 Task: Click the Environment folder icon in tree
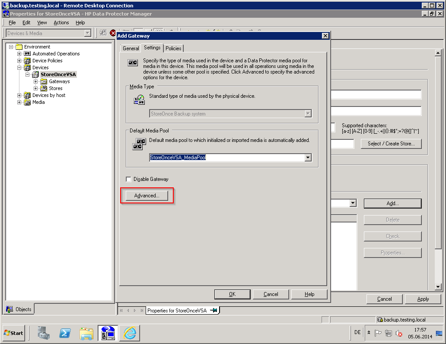[x=19, y=47]
